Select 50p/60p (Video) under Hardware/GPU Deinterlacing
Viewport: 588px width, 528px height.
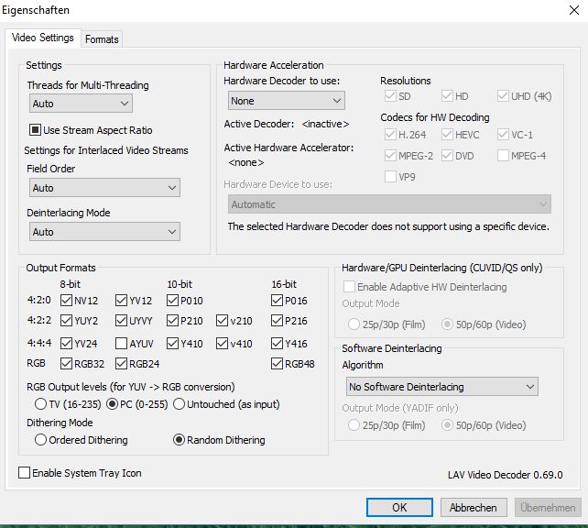coord(447,324)
